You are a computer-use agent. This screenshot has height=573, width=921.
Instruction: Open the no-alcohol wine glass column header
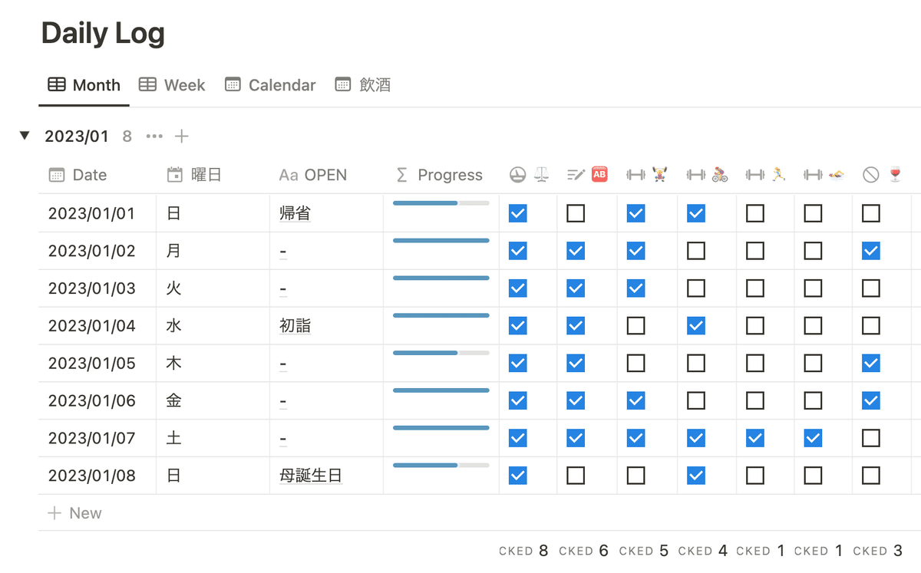coord(882,175)
